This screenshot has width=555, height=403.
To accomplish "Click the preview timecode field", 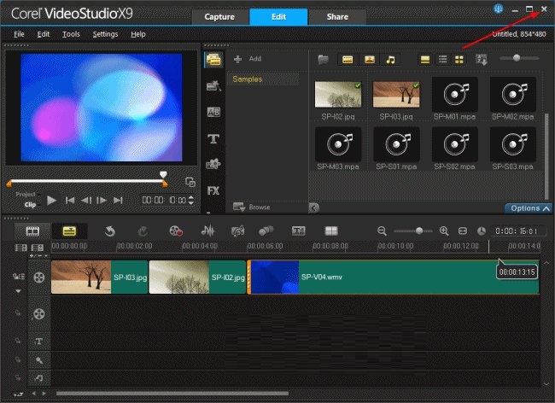I will click(164, 201).
